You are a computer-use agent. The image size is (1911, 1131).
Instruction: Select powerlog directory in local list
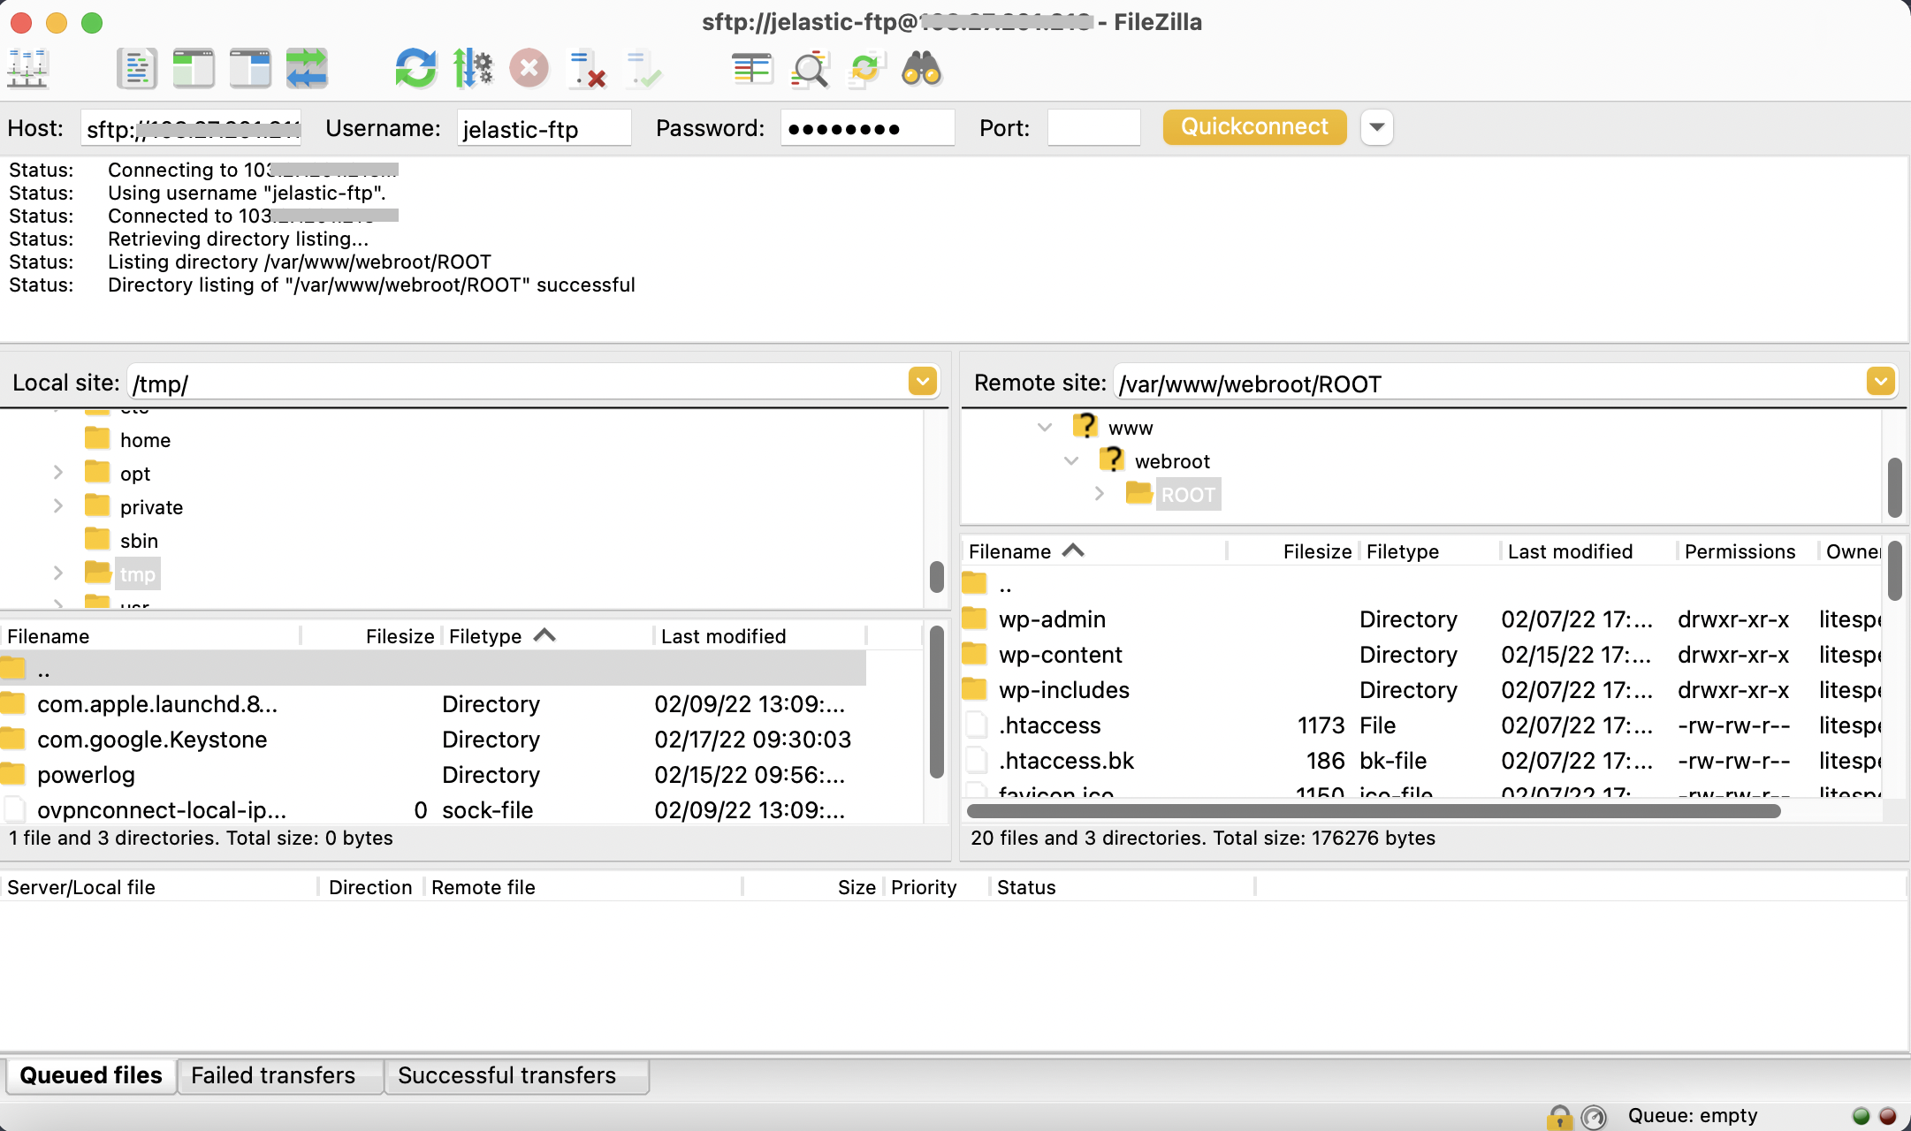433,775
